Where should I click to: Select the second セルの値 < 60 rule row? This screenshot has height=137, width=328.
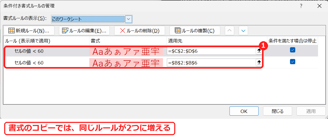pos(161,63)
